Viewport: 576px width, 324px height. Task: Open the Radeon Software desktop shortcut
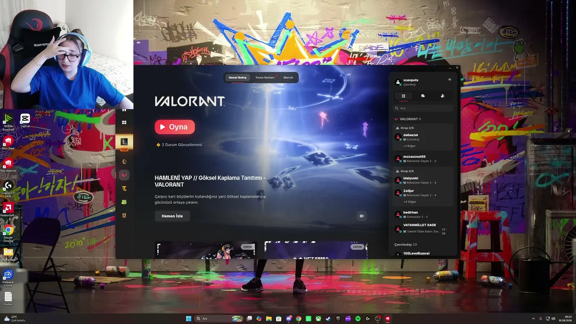(8, 210)
